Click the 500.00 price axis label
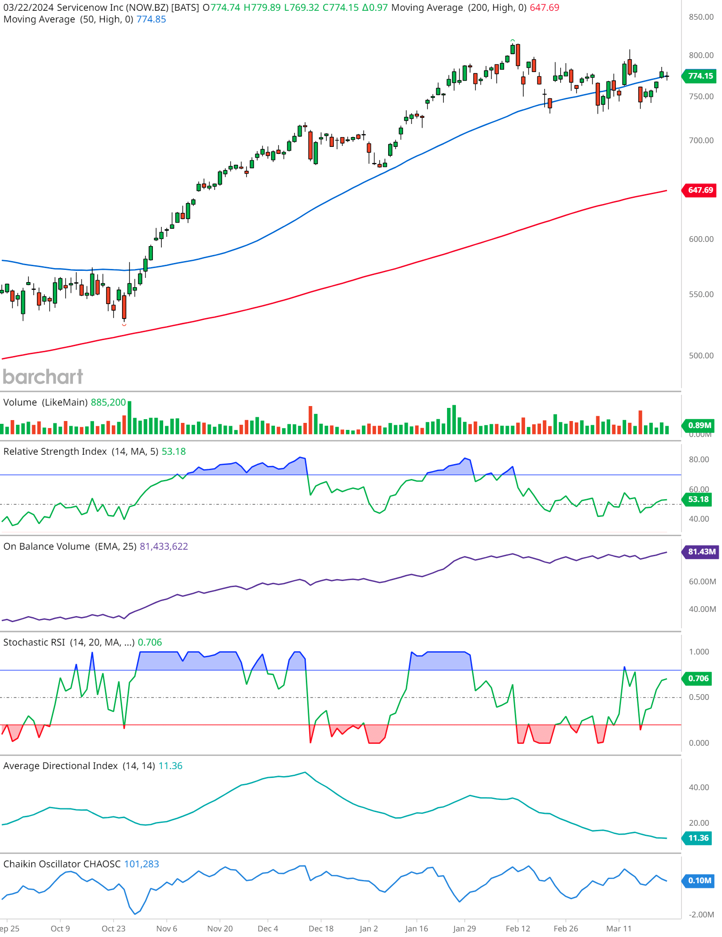 pos(701,356)
